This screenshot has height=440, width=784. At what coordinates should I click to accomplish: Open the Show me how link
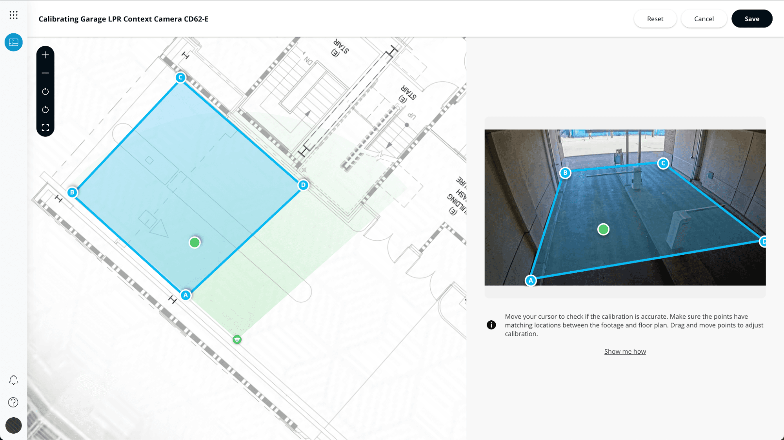(x=625, y=351)
